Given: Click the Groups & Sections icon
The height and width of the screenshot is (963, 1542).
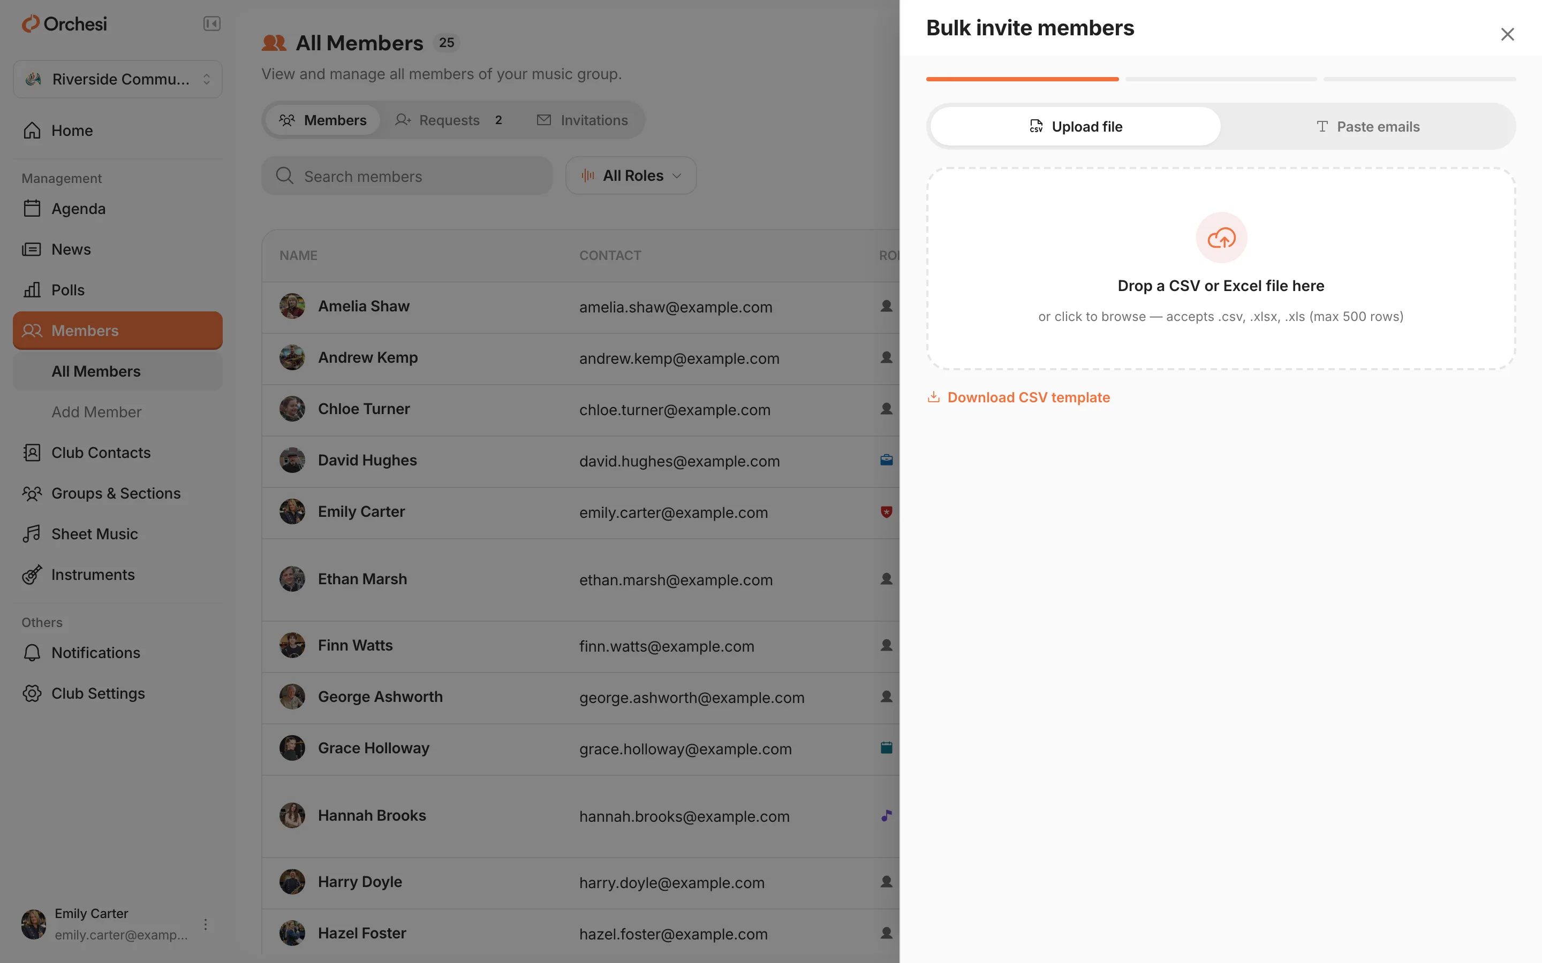Looking at the screenshot, I should point(32,494).
